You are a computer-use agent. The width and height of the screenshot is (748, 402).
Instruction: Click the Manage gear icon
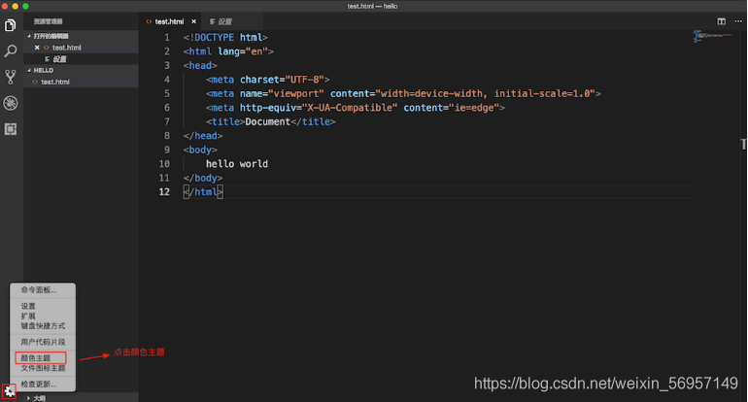(9, 391)
